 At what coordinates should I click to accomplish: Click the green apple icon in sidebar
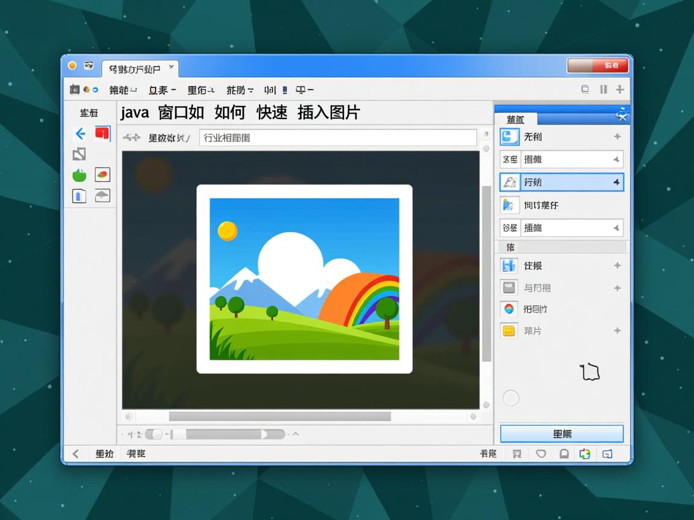click(x=80, y=175)
